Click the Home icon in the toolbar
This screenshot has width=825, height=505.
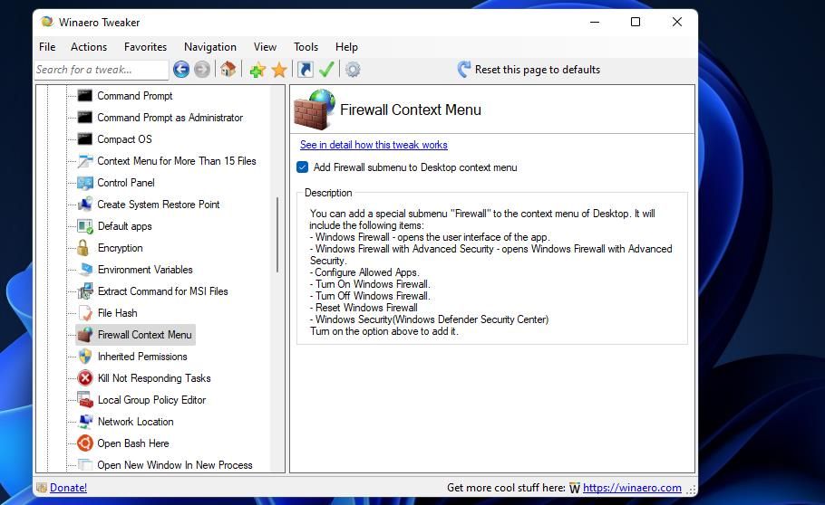[x=228, y=70]
